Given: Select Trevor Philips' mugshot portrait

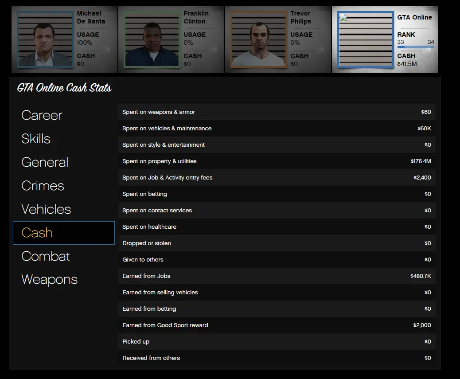Looking at the screenshot, I should [259, 39].
